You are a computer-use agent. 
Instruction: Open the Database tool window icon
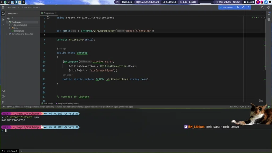[x=269, y=19]
